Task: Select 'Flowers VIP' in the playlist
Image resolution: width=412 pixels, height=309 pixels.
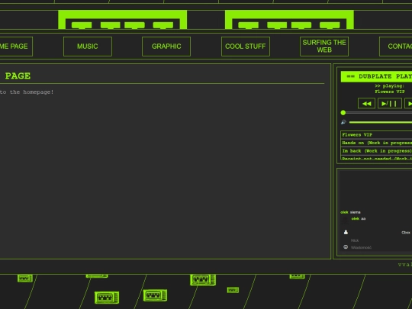Action: 376,135
